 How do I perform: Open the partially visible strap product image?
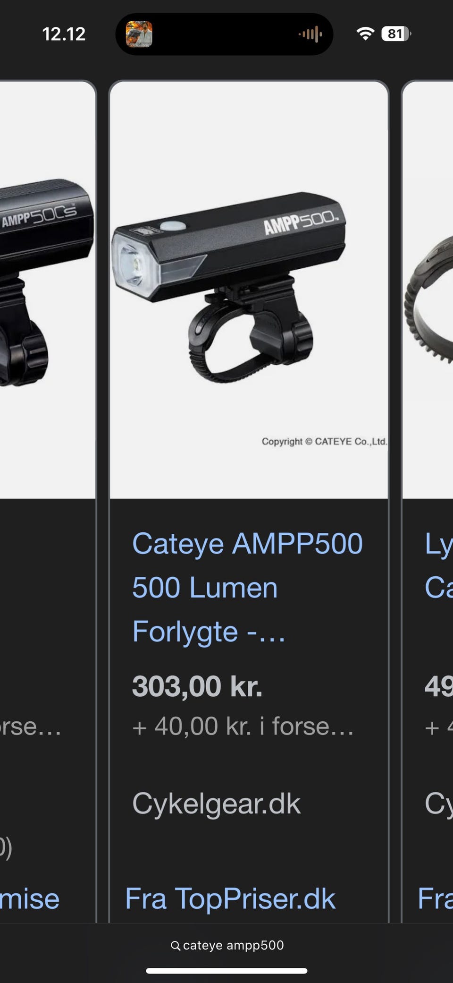click(x=428, y=290)
